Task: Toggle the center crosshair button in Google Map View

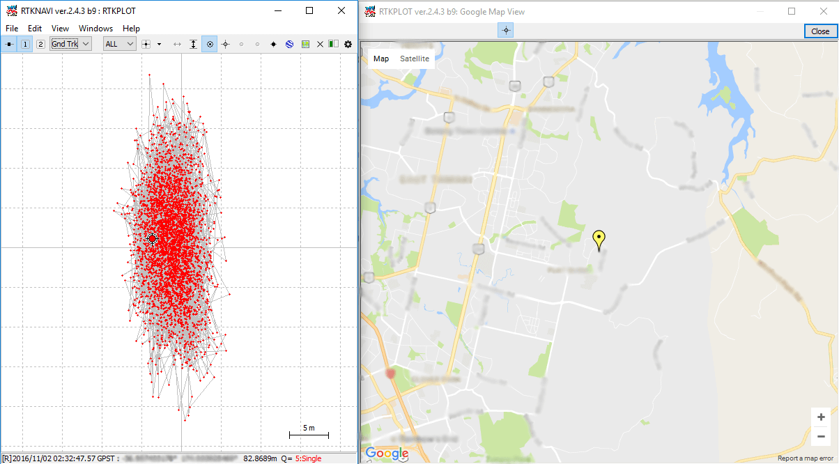Action: click(506, 31)
